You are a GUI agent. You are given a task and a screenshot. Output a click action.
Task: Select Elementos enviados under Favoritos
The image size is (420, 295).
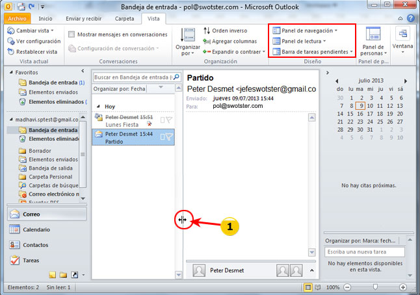(49, 92)
